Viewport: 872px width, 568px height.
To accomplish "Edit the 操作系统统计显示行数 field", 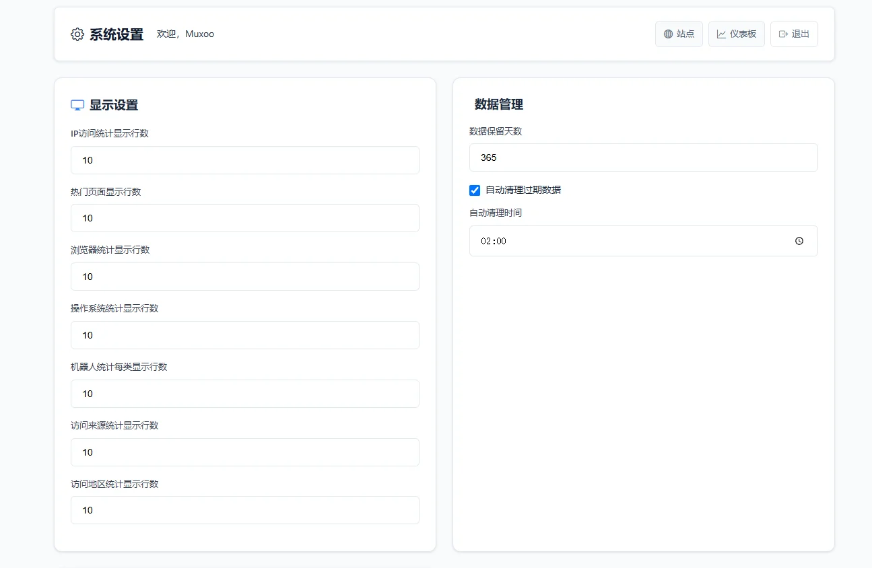I will coord(244,335).
